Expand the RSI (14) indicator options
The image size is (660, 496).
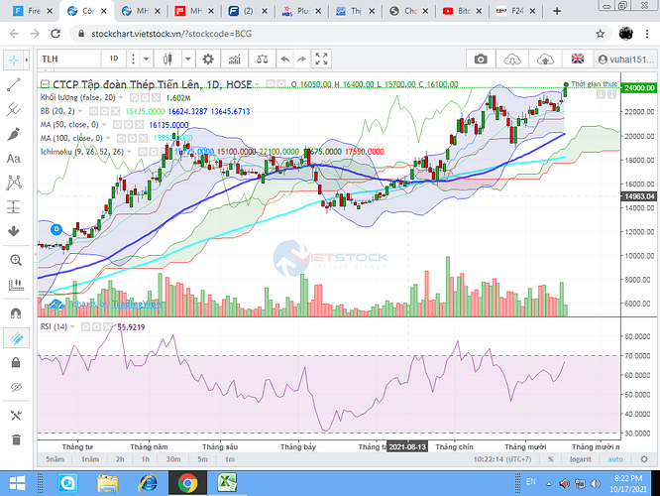click(72, 327)
